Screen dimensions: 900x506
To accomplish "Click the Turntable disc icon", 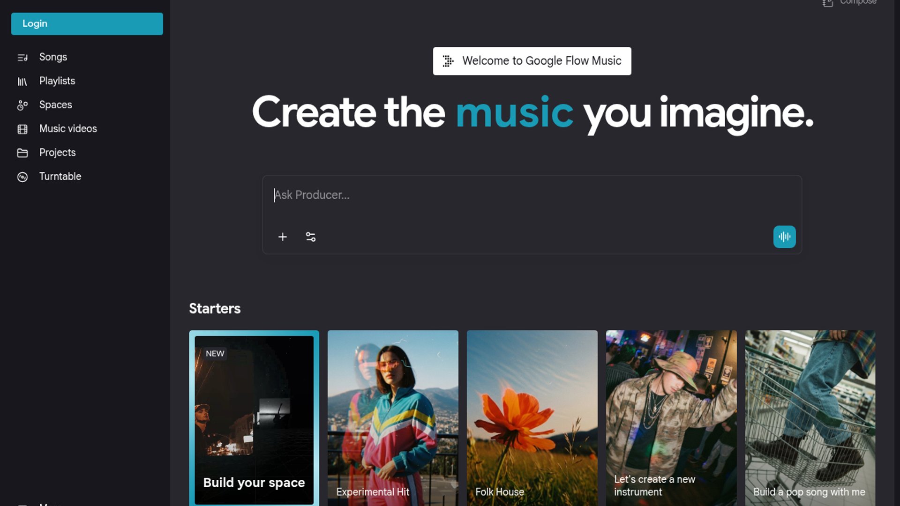I will 22,177.
